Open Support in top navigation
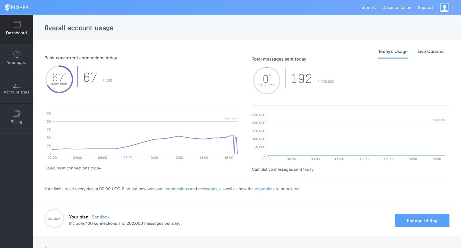 (425, 8)
